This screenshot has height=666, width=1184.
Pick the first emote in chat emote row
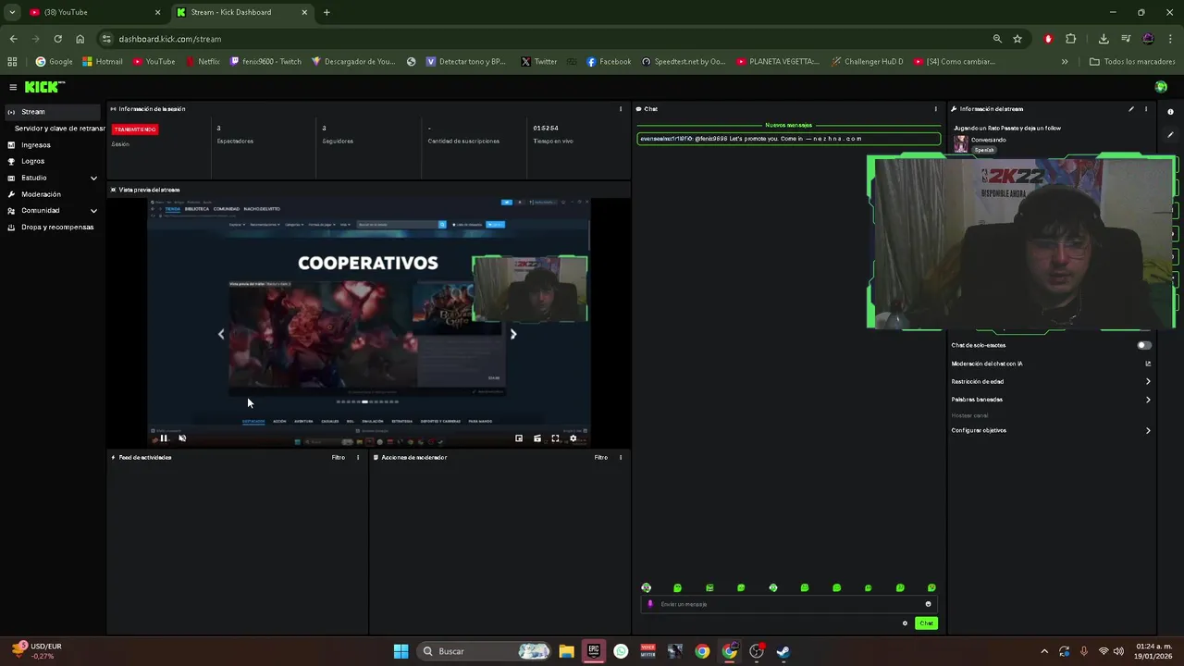point(647,588)
